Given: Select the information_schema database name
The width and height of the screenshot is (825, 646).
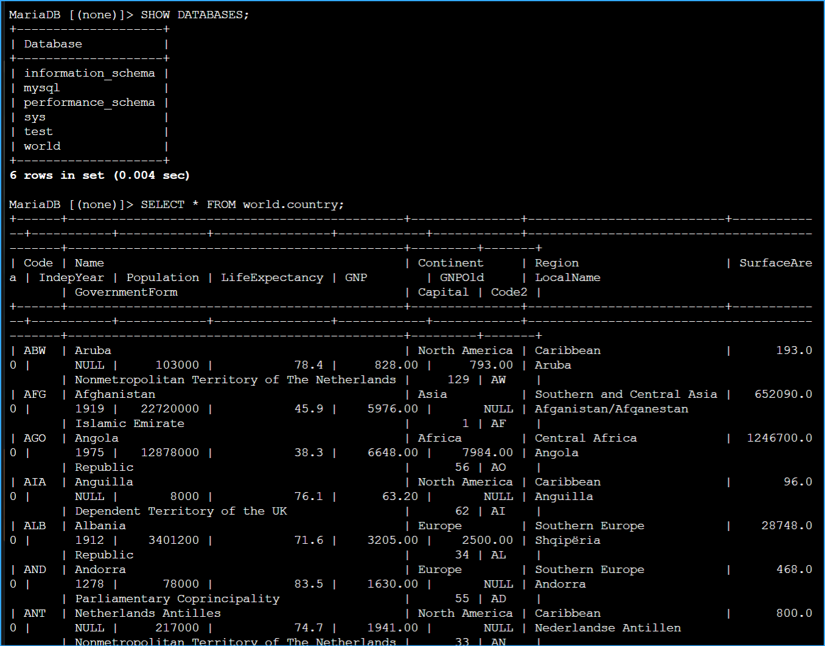Looking at the screenshot, I should (89, 72).
